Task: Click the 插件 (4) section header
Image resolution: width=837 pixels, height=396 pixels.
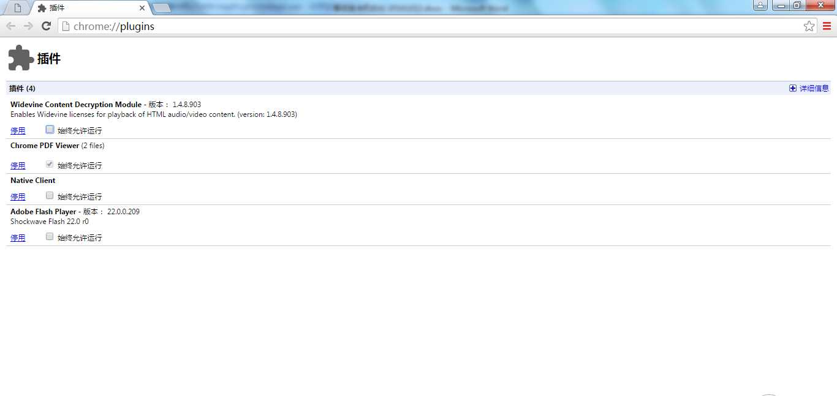Action: point(22,88)
